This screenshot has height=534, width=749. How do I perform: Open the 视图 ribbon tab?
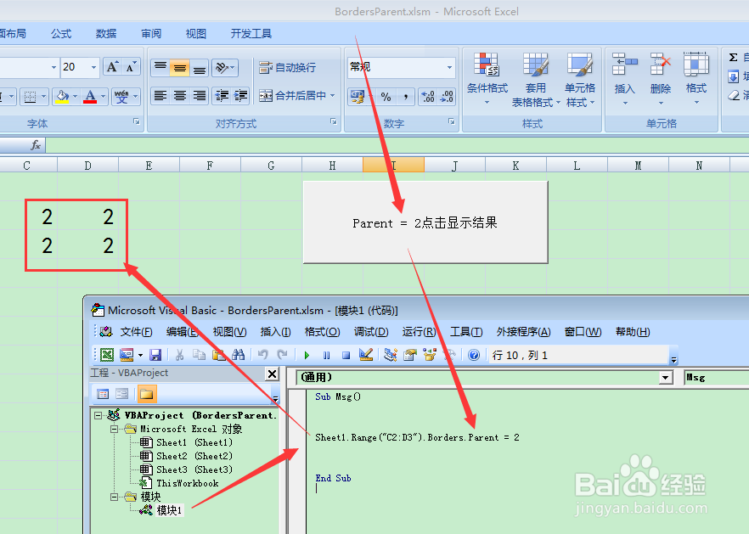pyautogui.click(x=196, y=34)
